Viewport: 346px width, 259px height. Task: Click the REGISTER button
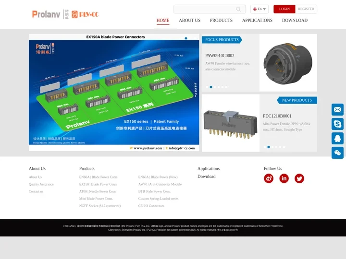click(x=306, y=9)
